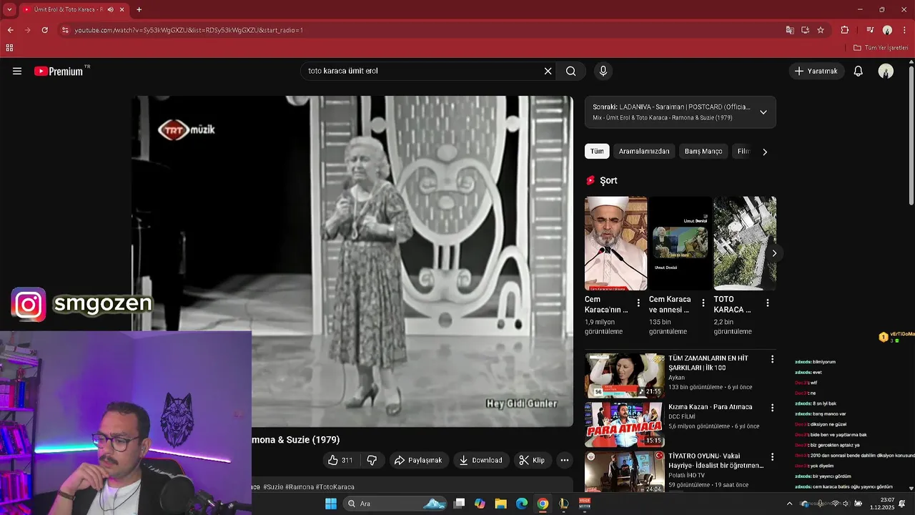Dislike the video with thumbs down

[x=372, y=460]
